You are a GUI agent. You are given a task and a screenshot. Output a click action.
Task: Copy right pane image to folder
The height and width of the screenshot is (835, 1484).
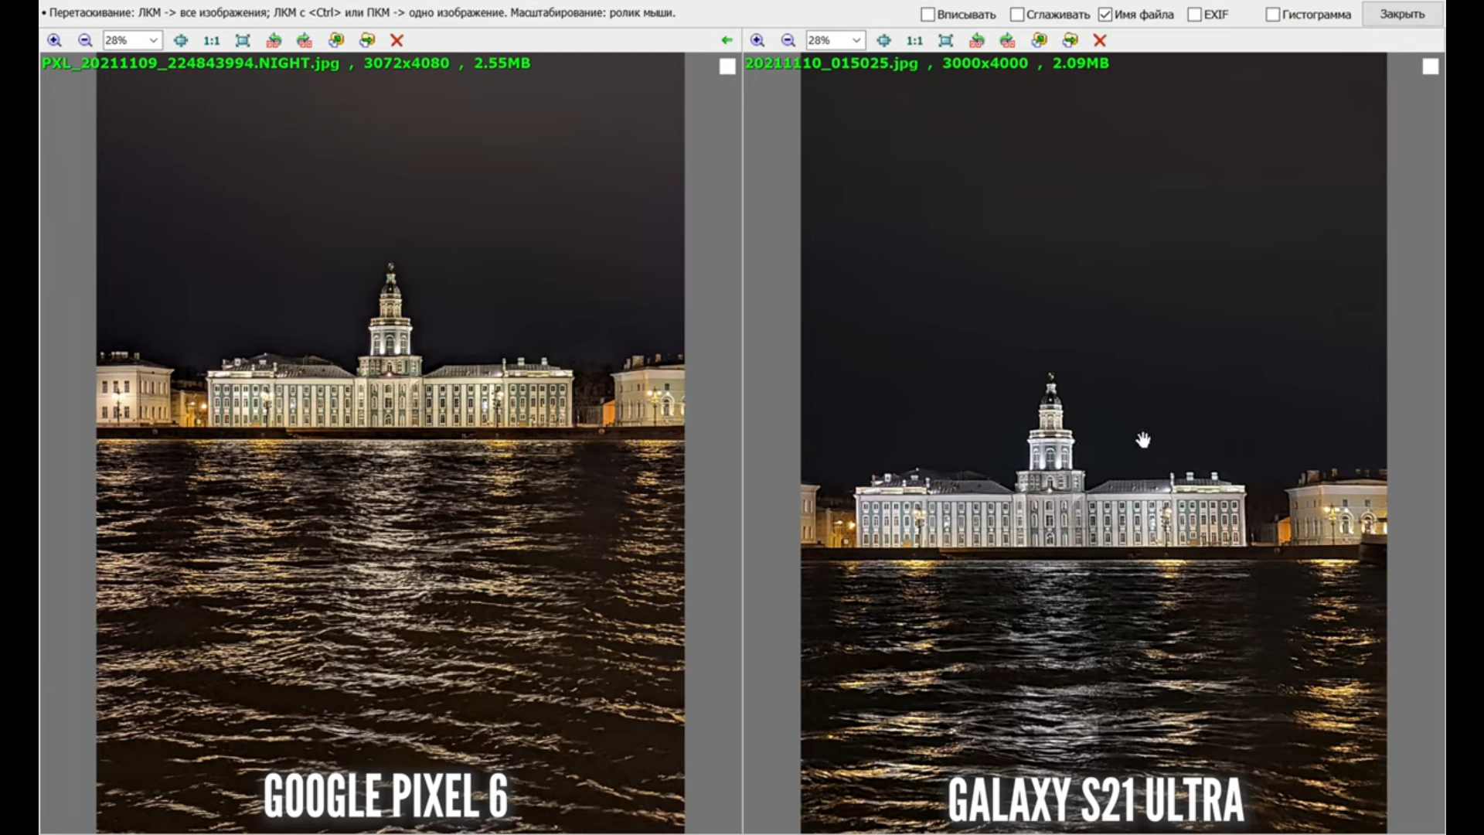click(x=1039, y=40)
